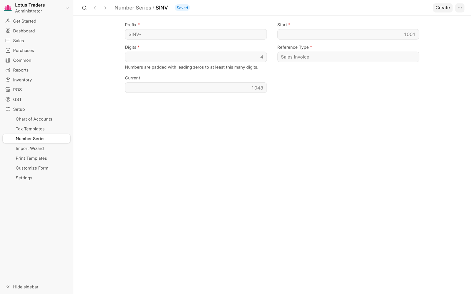Expand the Inventory section
Viewport: 471px width, 294px height.
37,80
